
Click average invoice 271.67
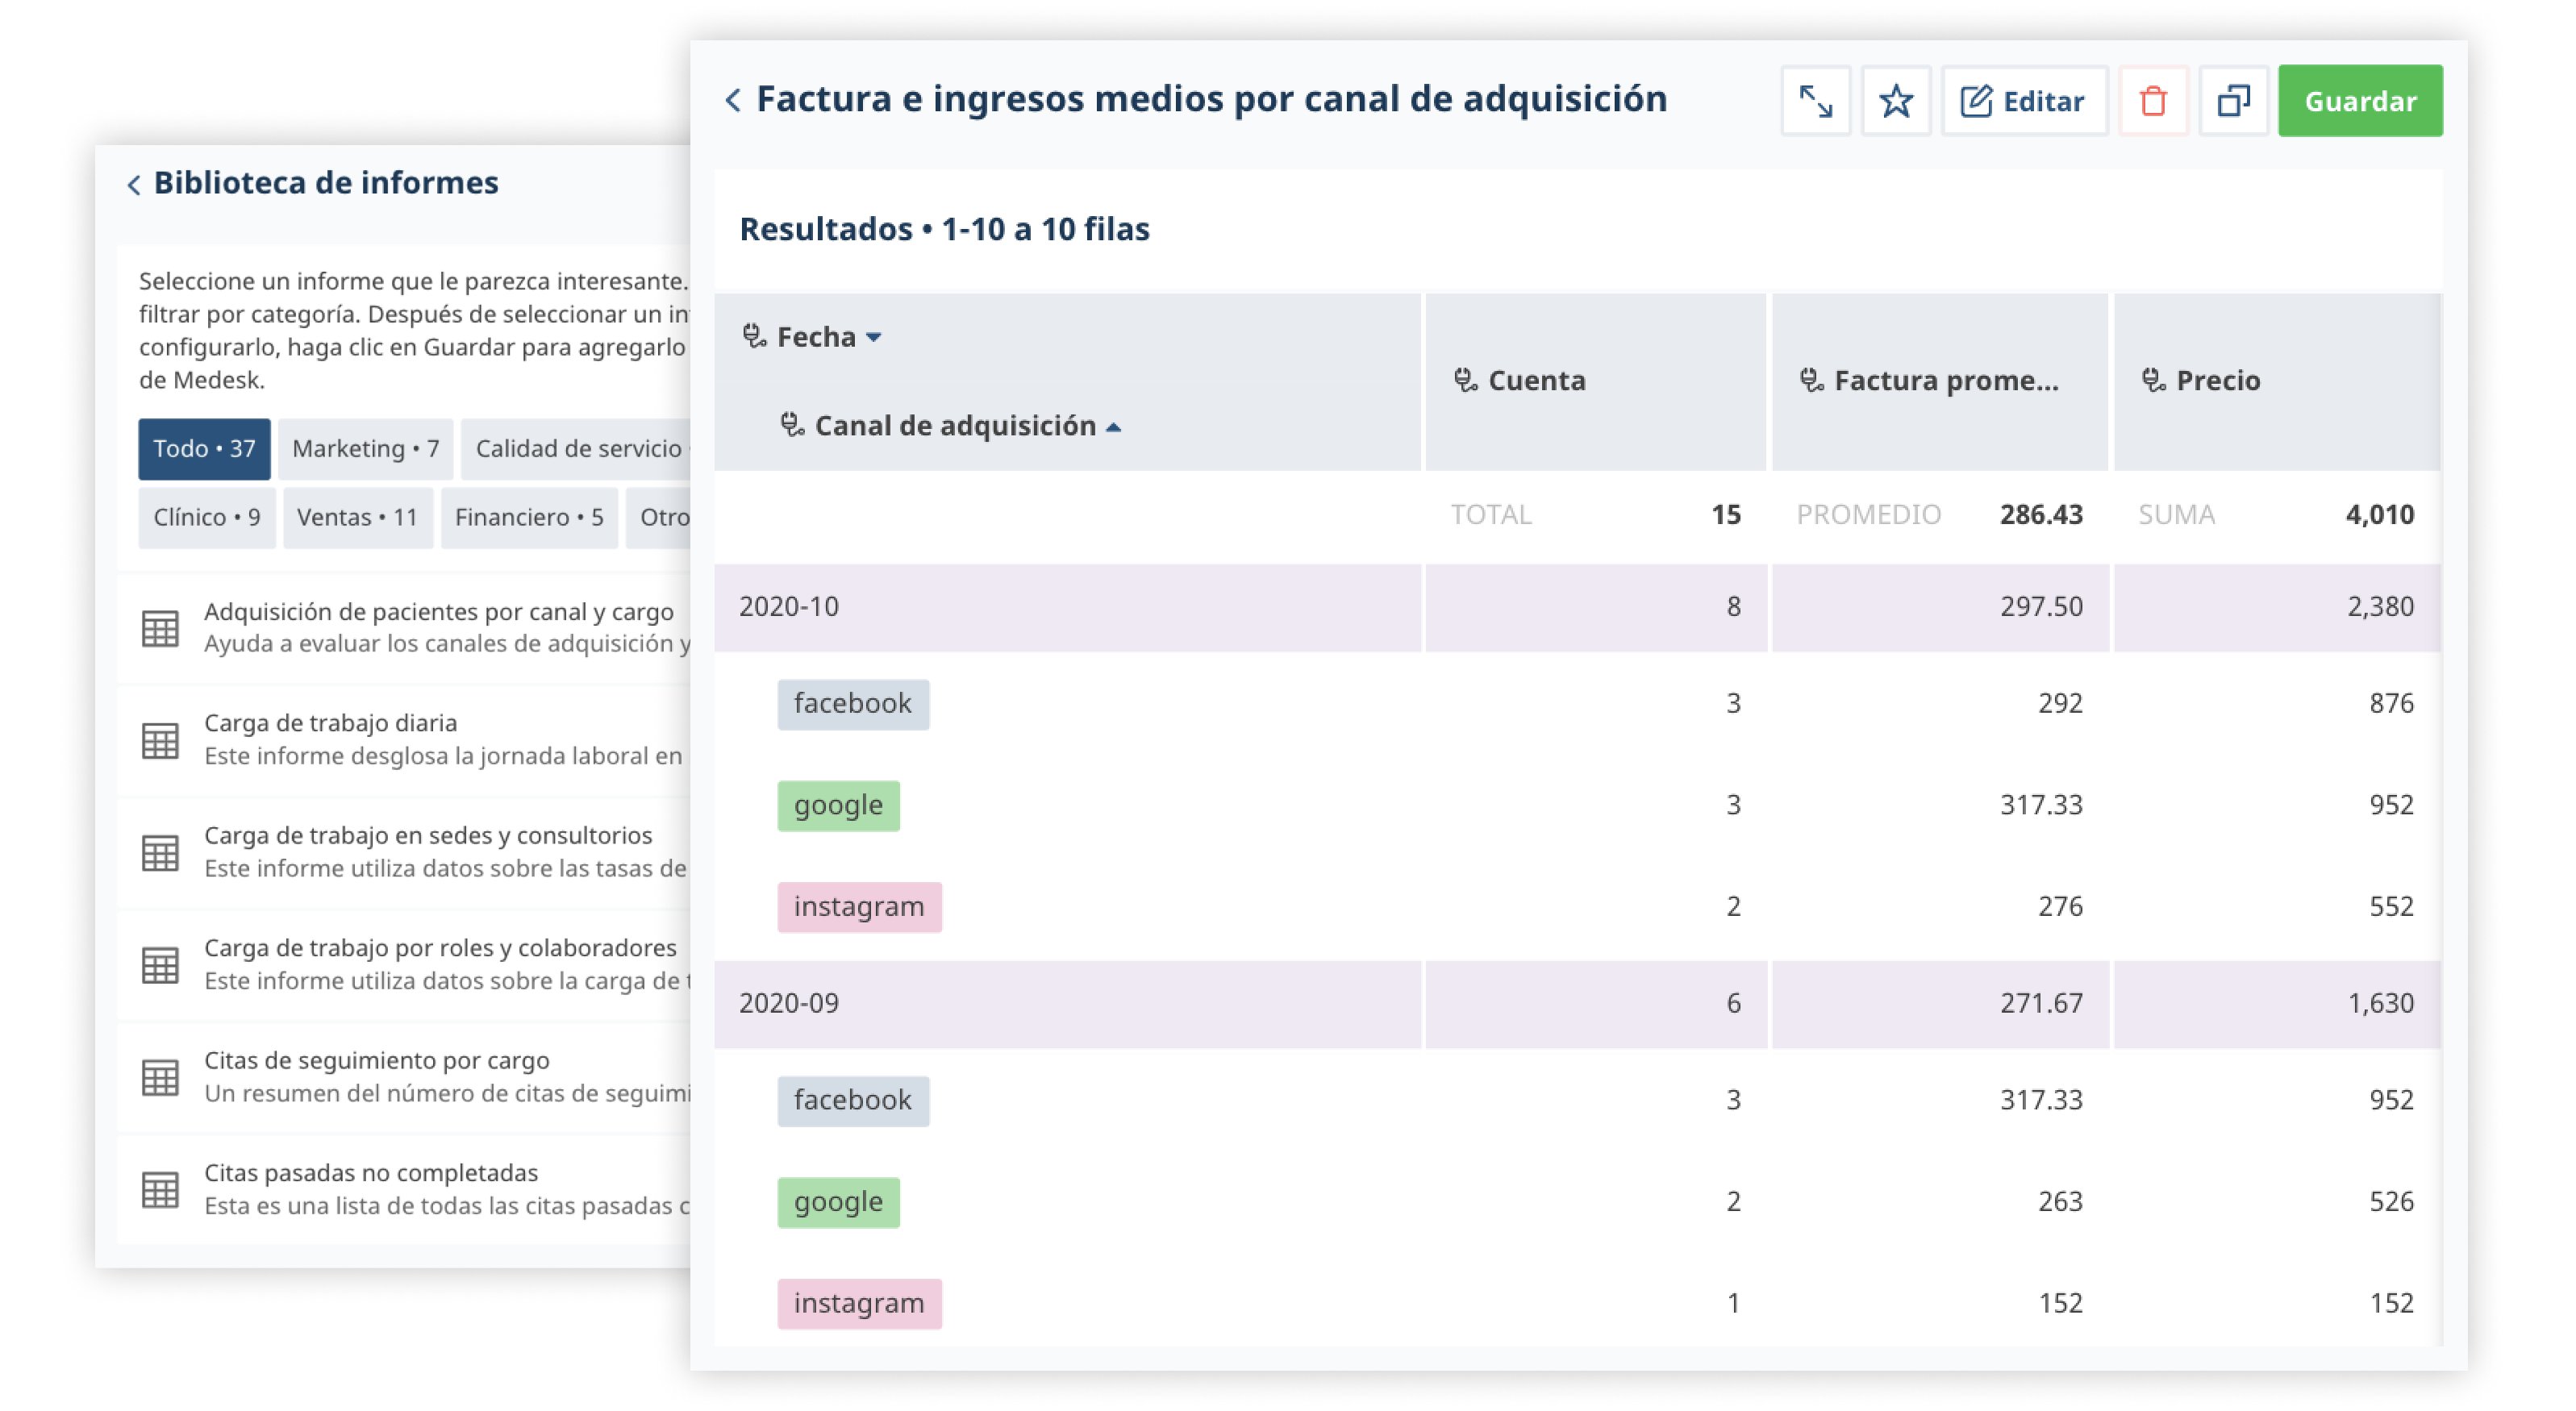[x=2041, y=1004]
